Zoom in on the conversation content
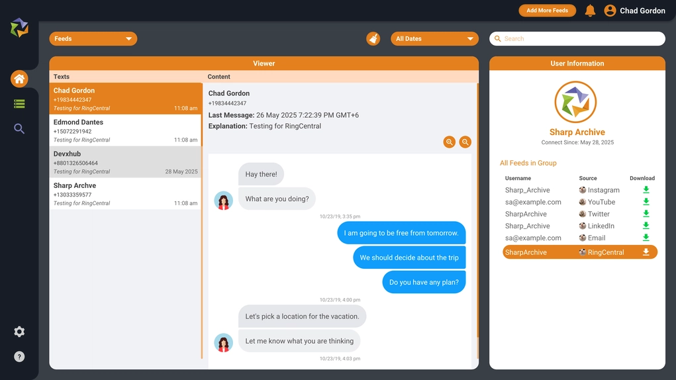The width and height of the screenshot is (676, 380). point(450,142)
